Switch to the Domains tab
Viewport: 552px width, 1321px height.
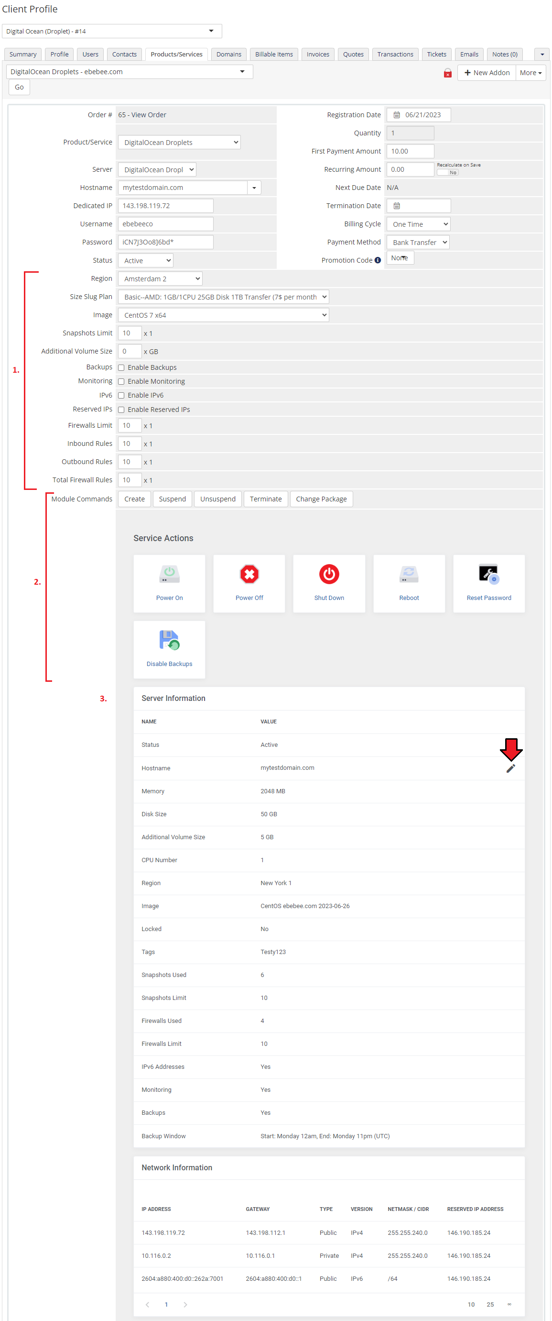pos(229,55)
